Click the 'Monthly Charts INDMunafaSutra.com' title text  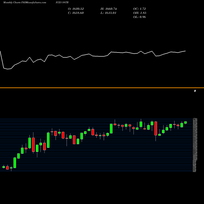click(x=24, y=2)
